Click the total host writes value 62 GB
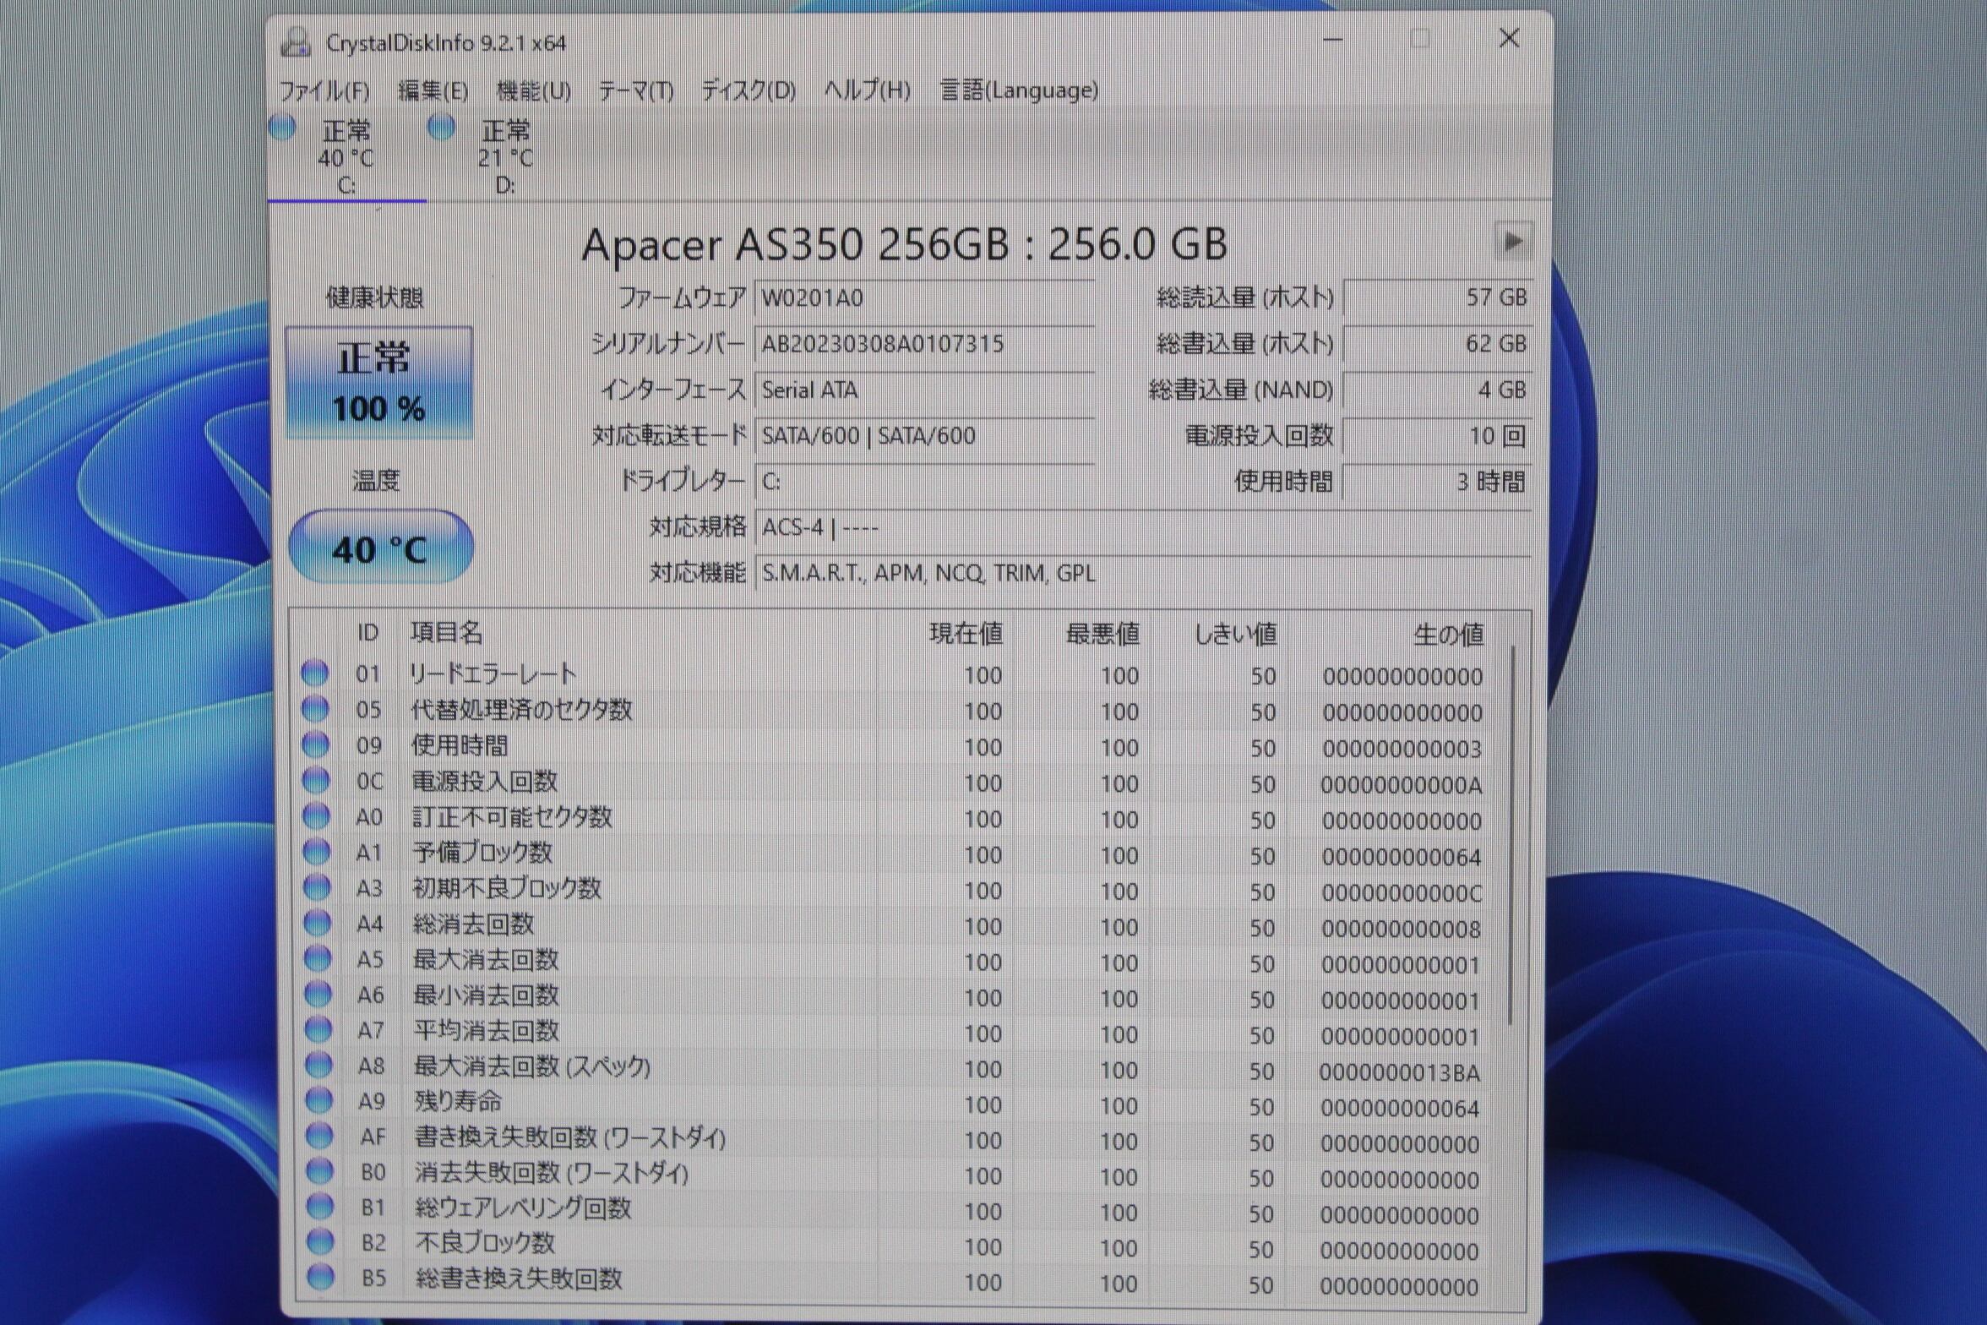Screen dimensions: 1987x1325 pos(1438,343)
